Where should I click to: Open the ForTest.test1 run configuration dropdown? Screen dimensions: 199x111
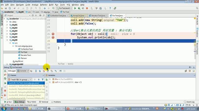tap(64, 8)
